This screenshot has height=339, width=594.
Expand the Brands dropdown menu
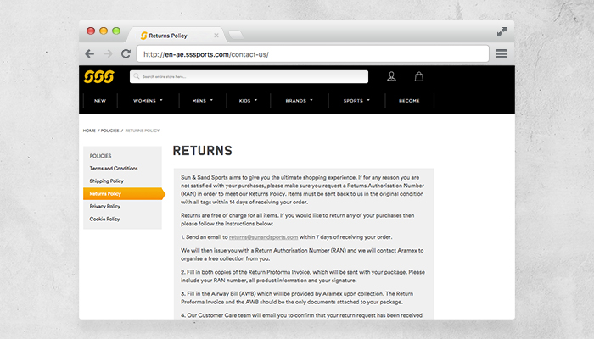pos(299,100)
